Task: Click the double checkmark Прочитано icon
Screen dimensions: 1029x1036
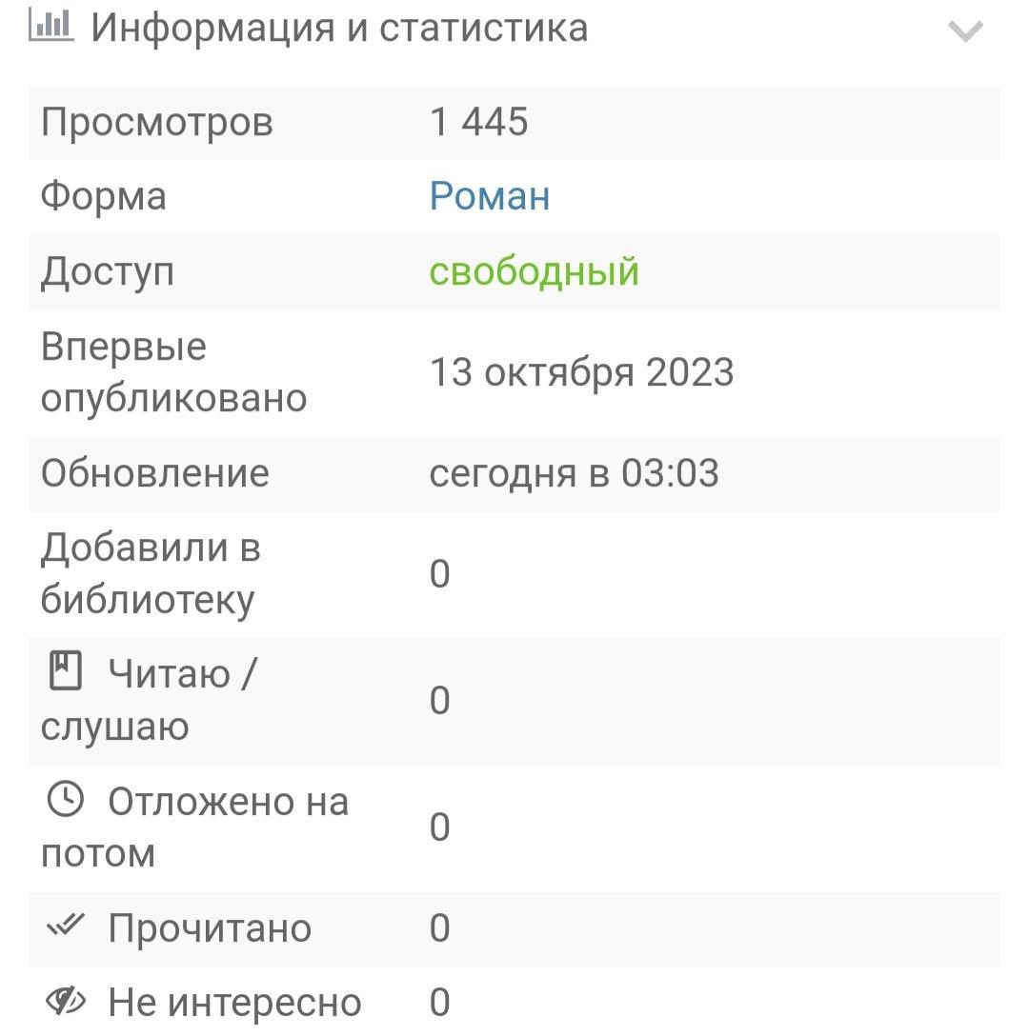Action: pos(66,926)
